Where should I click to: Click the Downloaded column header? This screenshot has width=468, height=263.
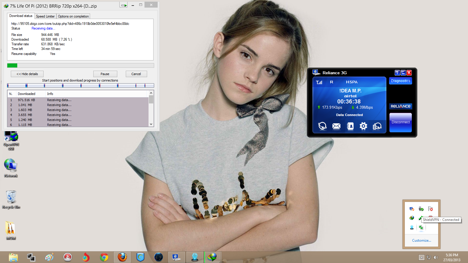(x=31, y=94)
